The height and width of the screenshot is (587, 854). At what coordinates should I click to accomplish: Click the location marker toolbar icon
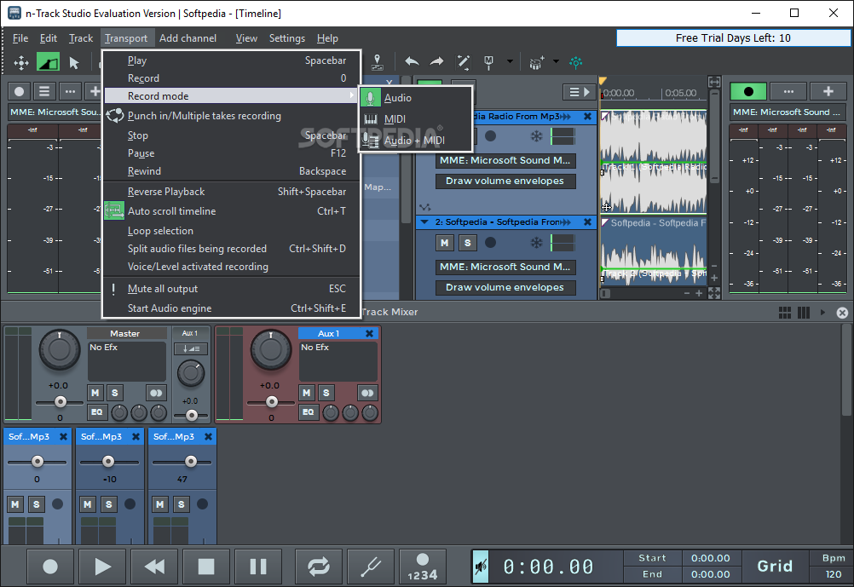point(377,62)
